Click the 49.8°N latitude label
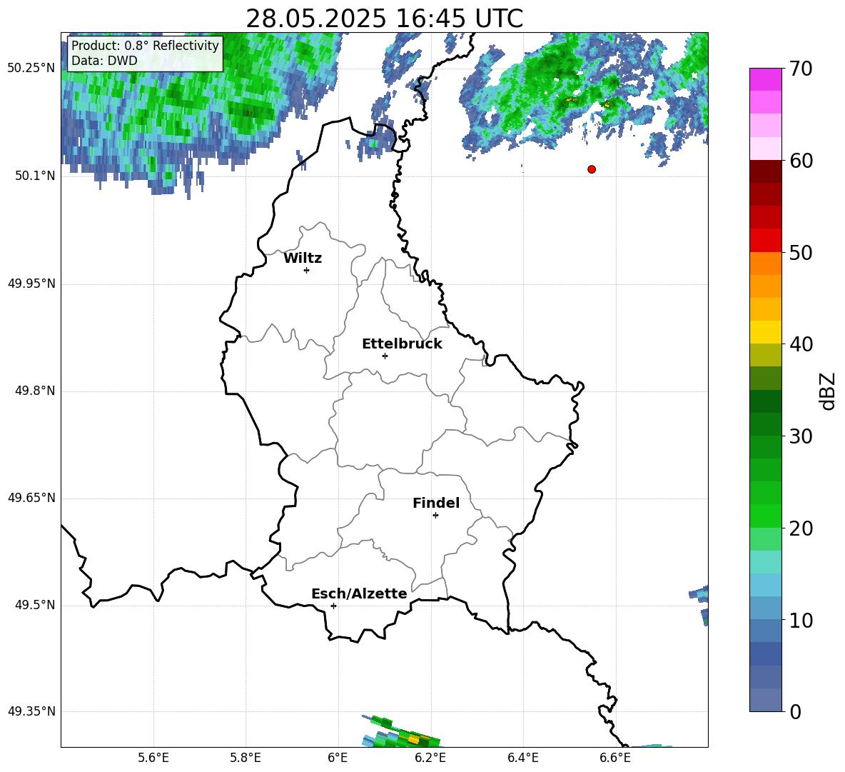 click(35, 391)
